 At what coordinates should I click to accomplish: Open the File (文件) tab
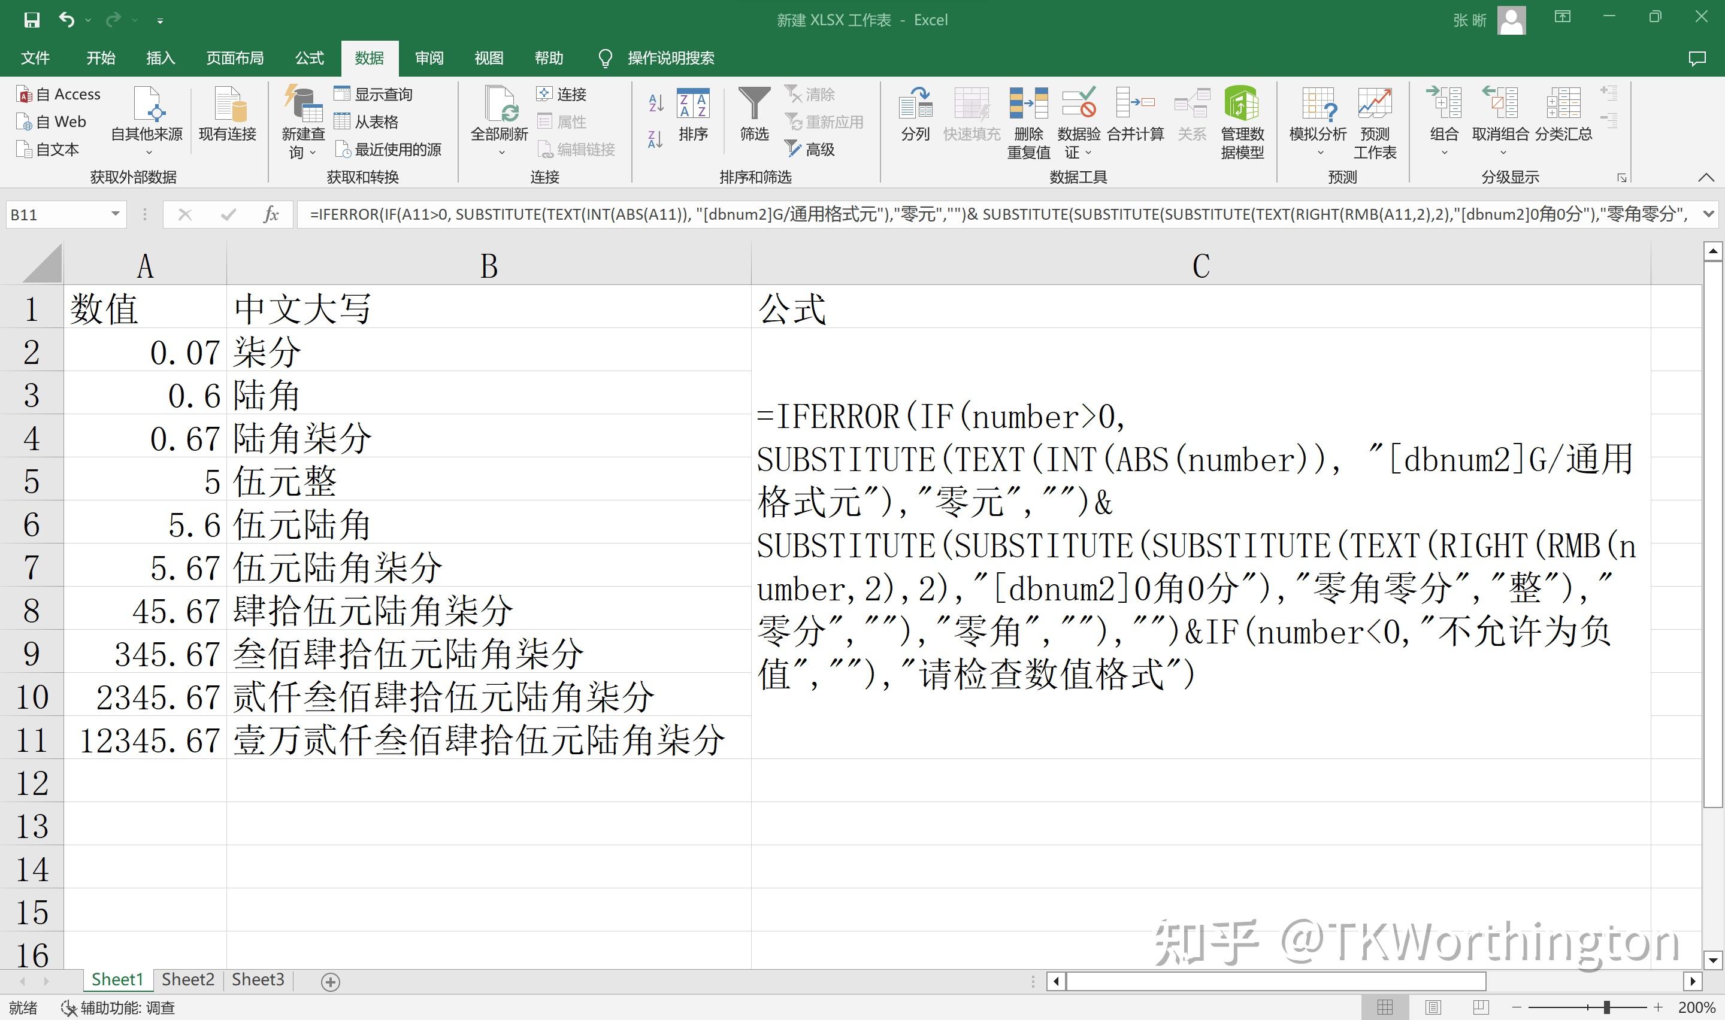pyautogui.click(x=35, y=57)
